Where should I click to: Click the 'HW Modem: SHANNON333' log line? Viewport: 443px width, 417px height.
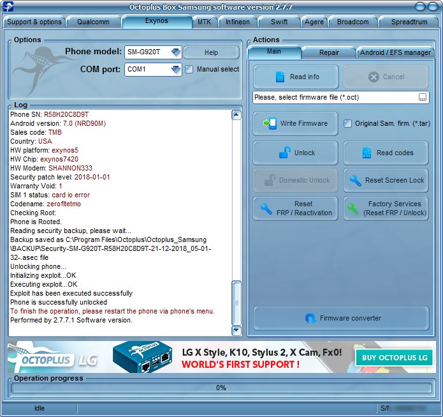point(51,168)
